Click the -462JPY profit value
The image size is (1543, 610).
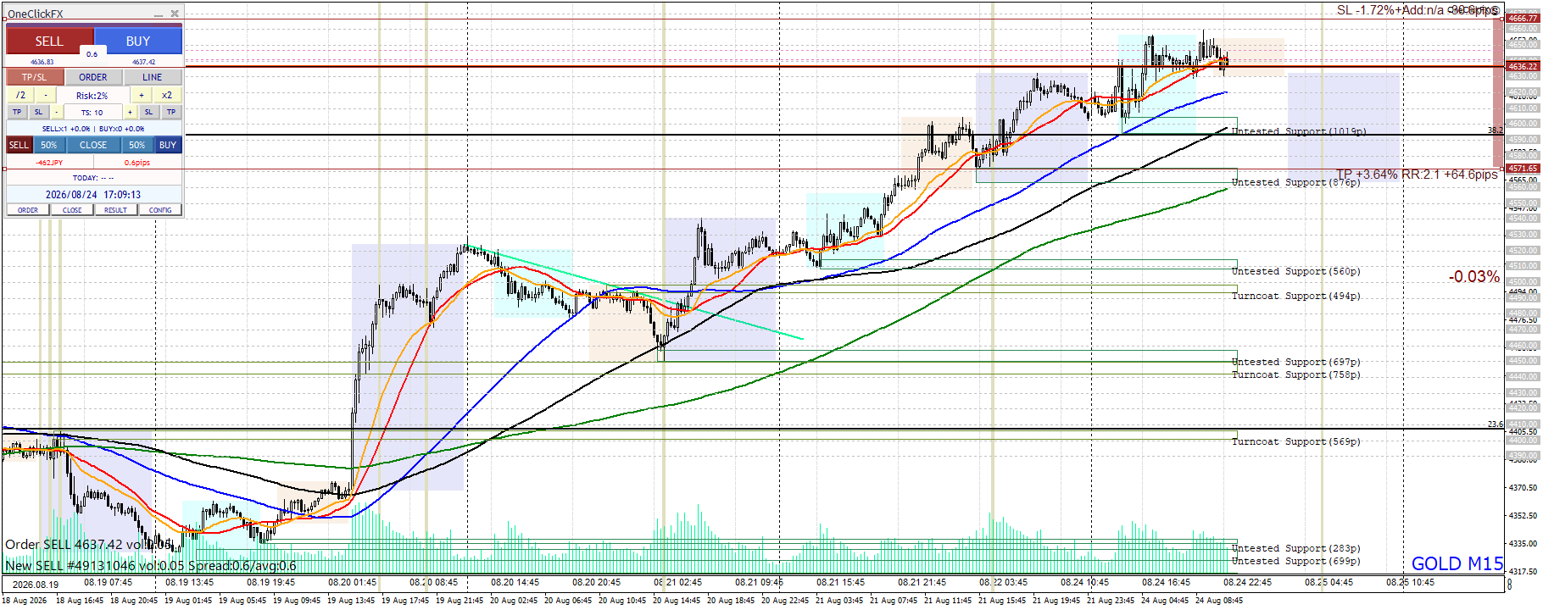(x=49, y=163)
